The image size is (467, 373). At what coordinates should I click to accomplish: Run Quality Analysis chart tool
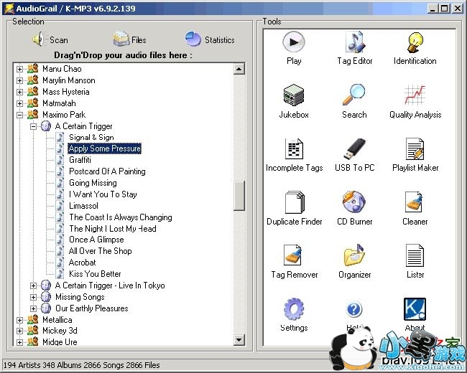point(415,101)
